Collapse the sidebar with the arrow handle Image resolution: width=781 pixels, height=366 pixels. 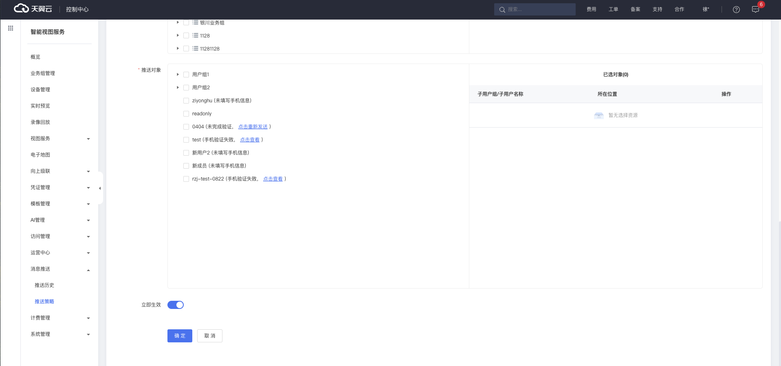(x=100, y=188)
